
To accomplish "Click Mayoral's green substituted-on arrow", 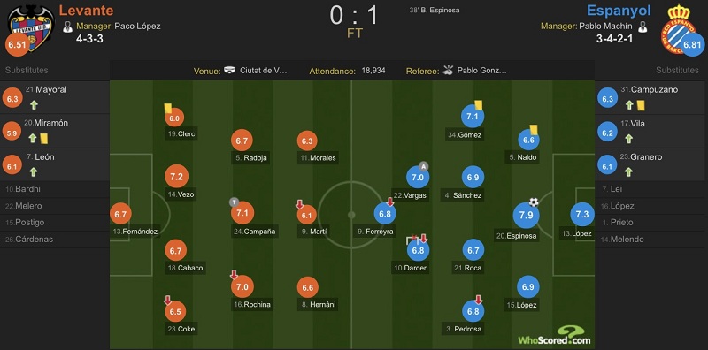I will point(34,105).
